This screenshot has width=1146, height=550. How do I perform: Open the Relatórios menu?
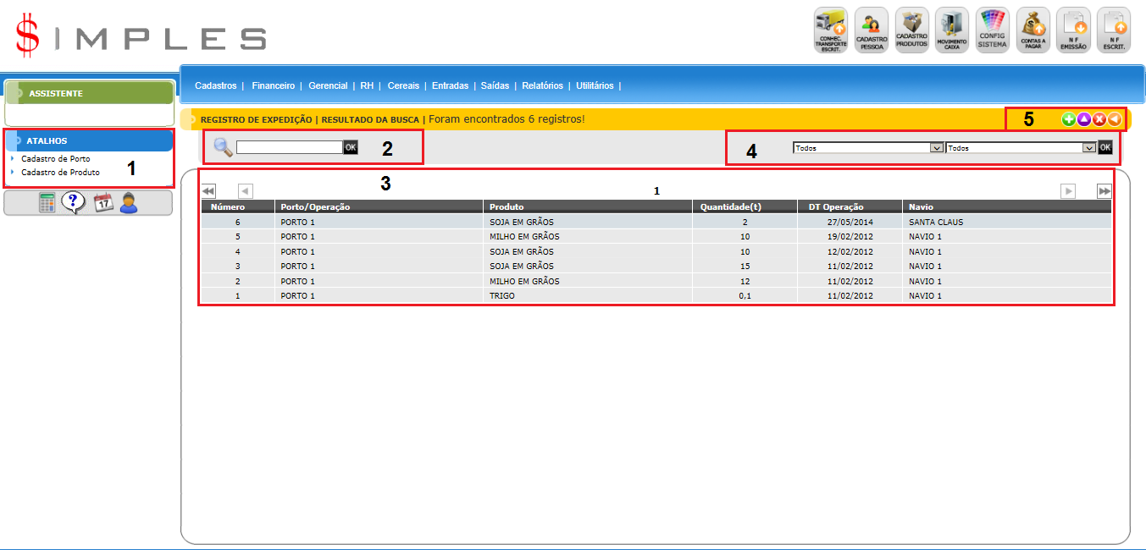542,85
